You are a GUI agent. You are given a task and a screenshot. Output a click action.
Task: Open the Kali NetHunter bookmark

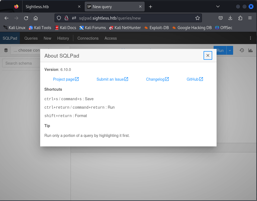point(125,28)
